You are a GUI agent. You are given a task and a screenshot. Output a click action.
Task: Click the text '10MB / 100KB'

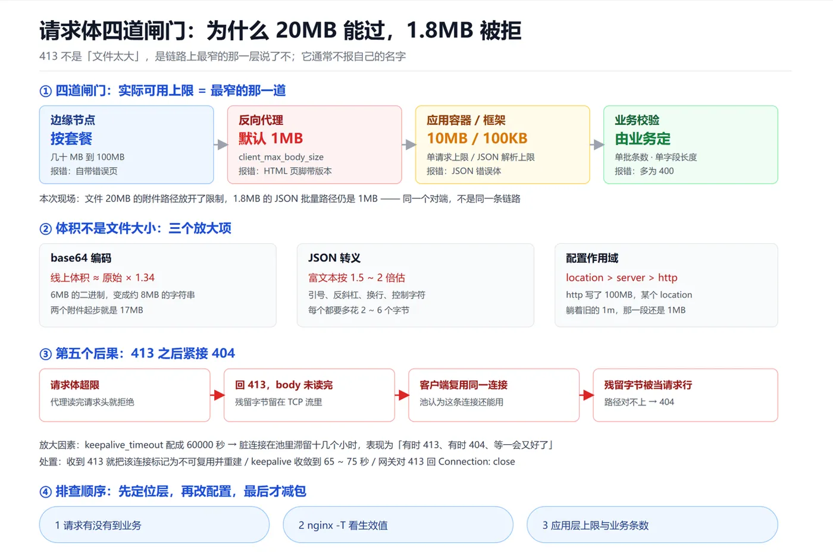pyautogui.click(x=477, y=138)
